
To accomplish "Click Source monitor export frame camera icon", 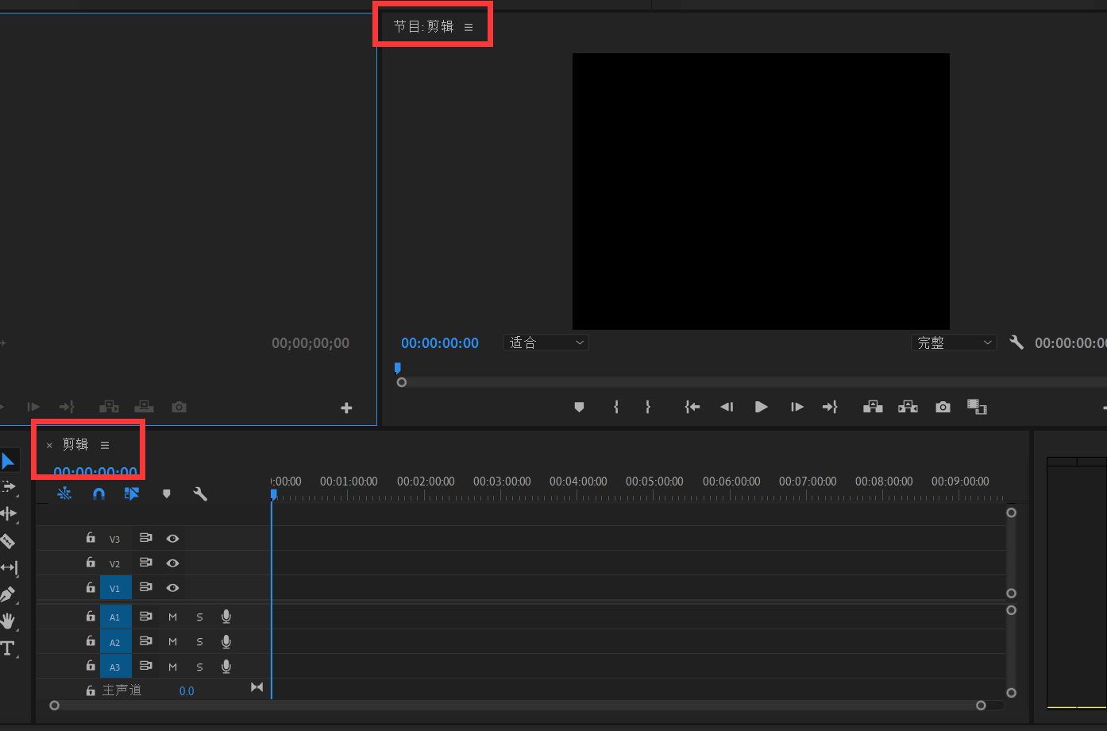I will point(179,407).
